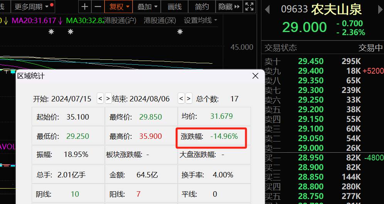384x204 pixels.
Task: Go to previous stock with left arrow
Action: 268,10
